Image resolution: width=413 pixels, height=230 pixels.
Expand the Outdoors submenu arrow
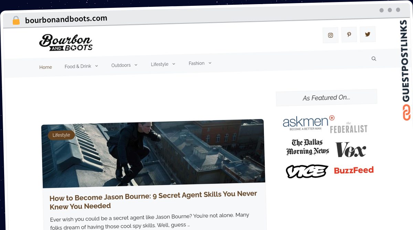pyautogui.click(x=136, y=65)
